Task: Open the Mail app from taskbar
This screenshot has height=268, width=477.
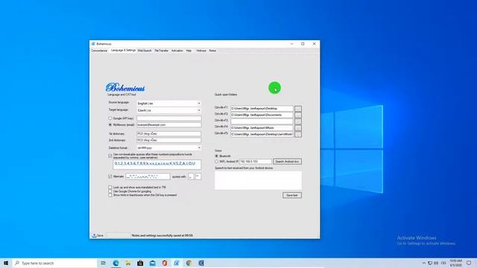Action: [x=152, y=263]
